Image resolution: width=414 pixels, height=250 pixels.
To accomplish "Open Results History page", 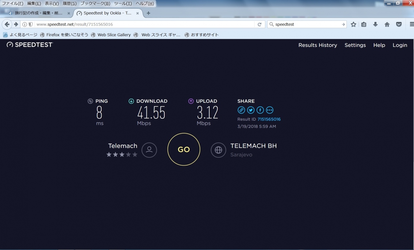I will pyautogui.click(x=317, y=45).
